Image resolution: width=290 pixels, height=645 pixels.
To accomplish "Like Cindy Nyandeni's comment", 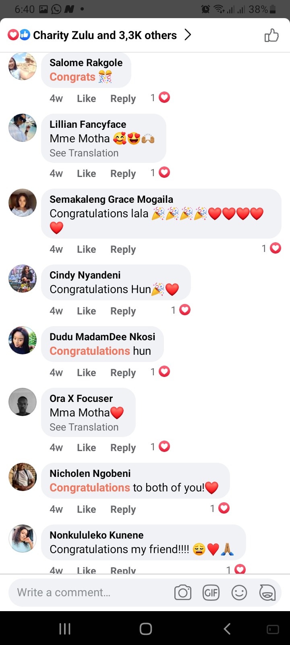I will point(87,311).
